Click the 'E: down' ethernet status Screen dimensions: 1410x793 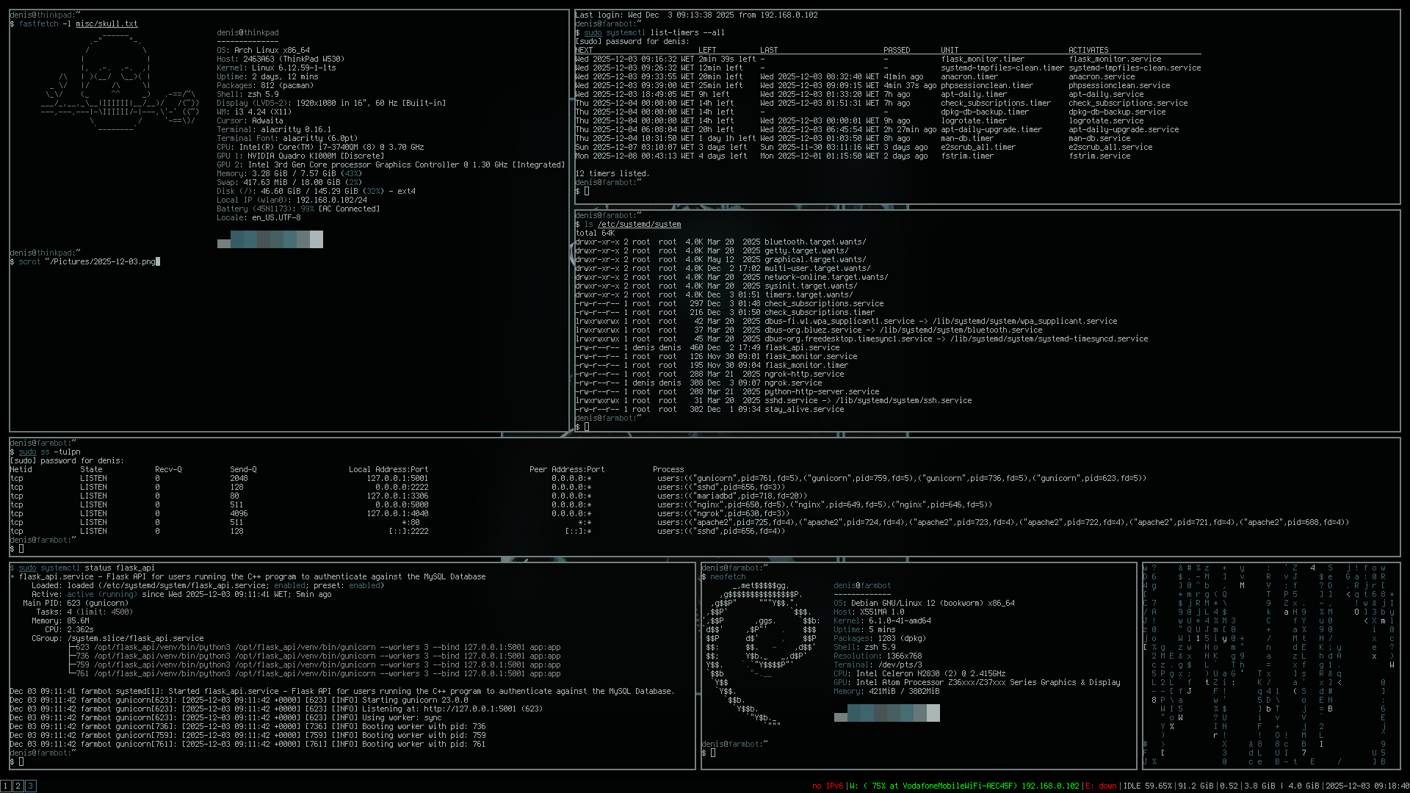pyautogui.click(x=1100, y=786)
